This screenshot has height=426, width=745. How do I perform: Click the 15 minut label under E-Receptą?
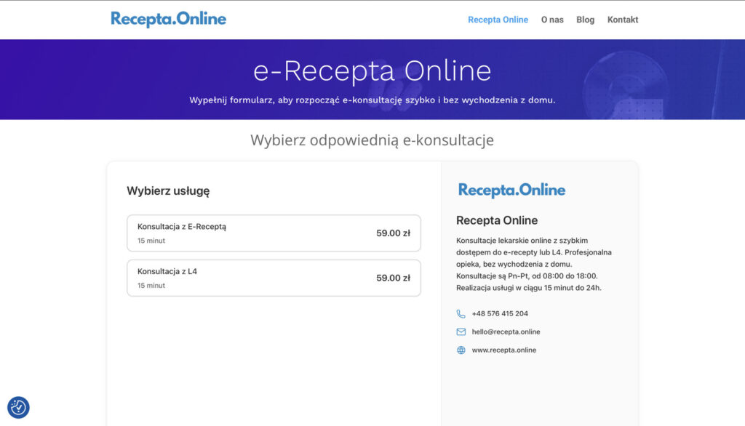coord(151,241)
